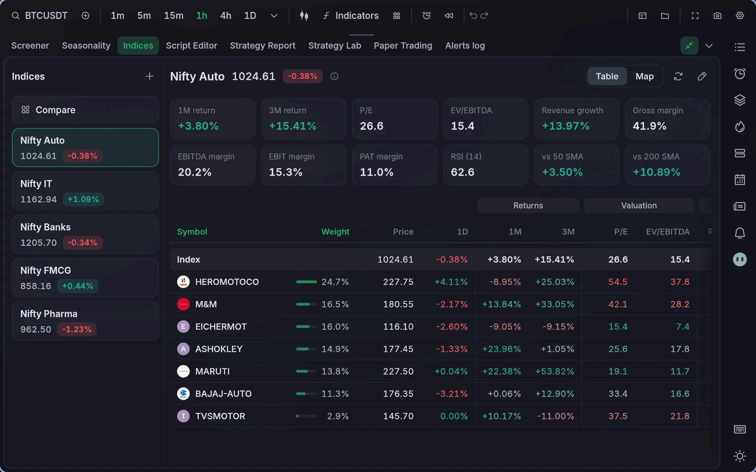Open the Screener tab
Viewport: 756px width, 472px height.
click(30, 46)
